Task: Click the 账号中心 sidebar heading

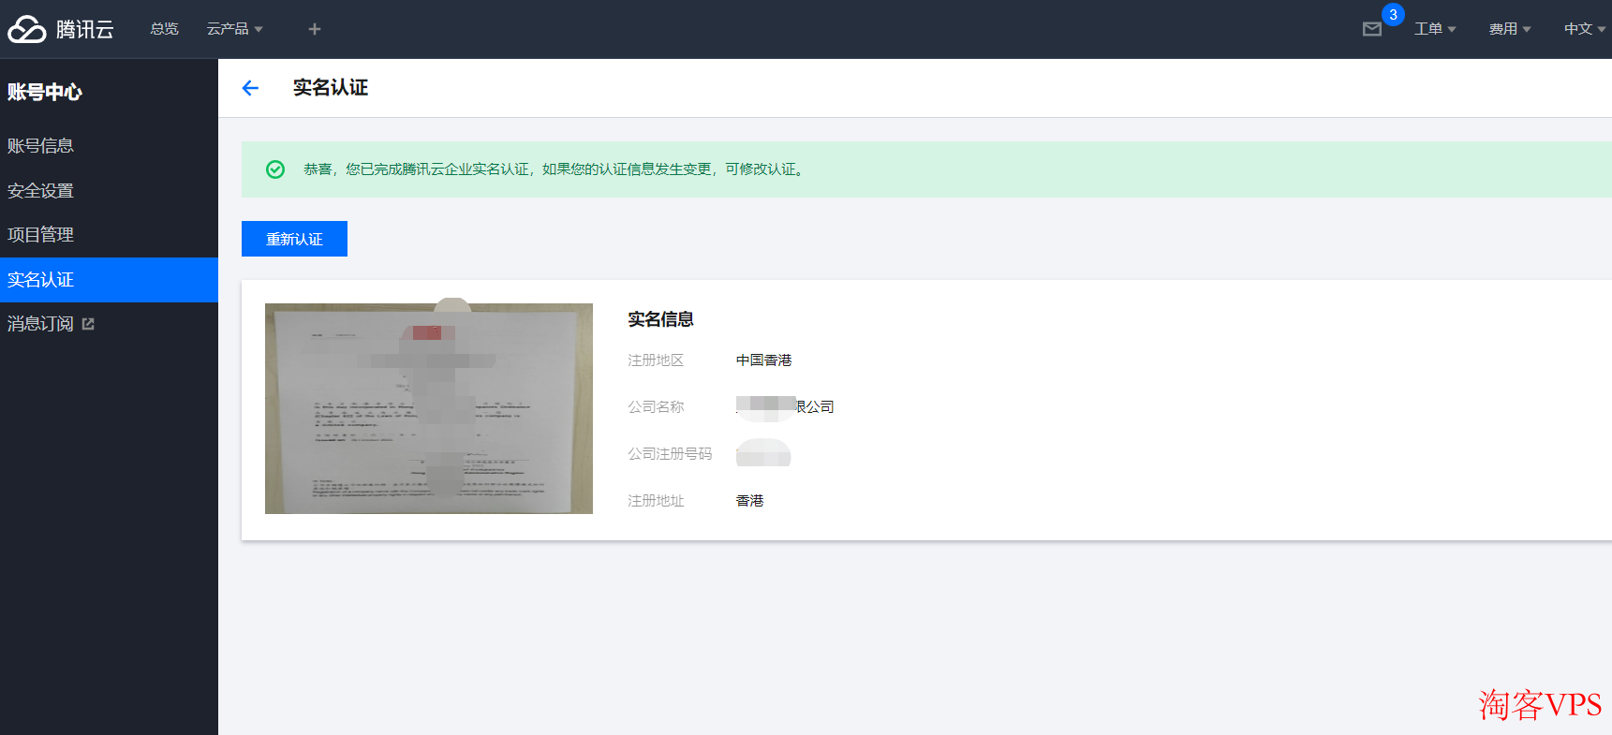Action: click(x=45, y=92)
